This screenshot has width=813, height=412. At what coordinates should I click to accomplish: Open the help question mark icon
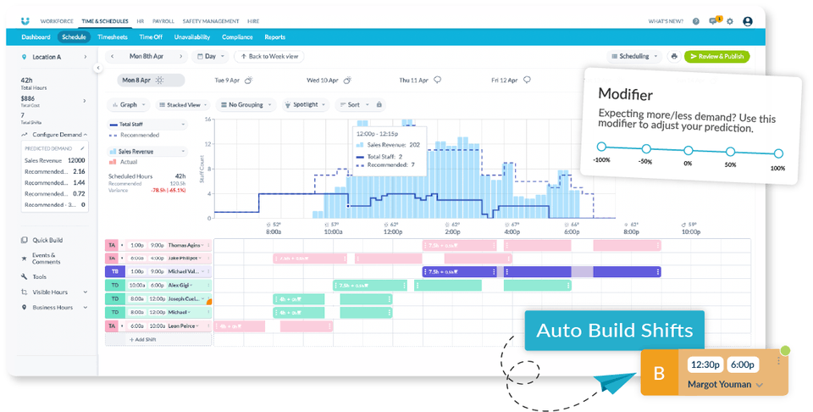[x=696, y=21]
